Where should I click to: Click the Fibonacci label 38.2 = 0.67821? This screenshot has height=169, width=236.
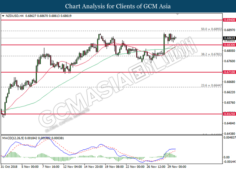[x=211, y=54]
